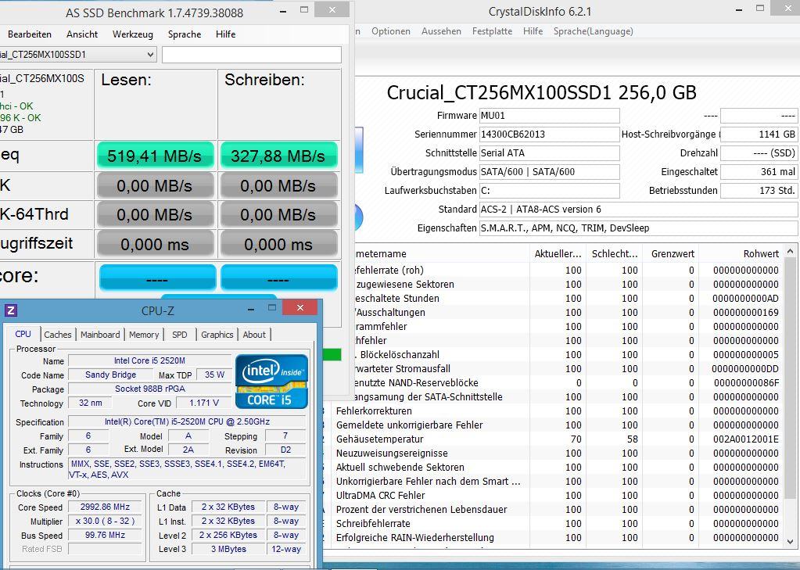Open the Hilfe menu in CrystalDiskInfo
The height and width of the screenshot is (570, 800).
click(533, 31)
